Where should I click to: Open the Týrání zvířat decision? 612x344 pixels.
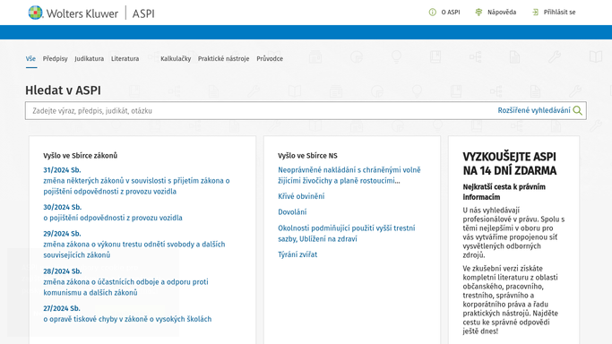click(297, 254)
